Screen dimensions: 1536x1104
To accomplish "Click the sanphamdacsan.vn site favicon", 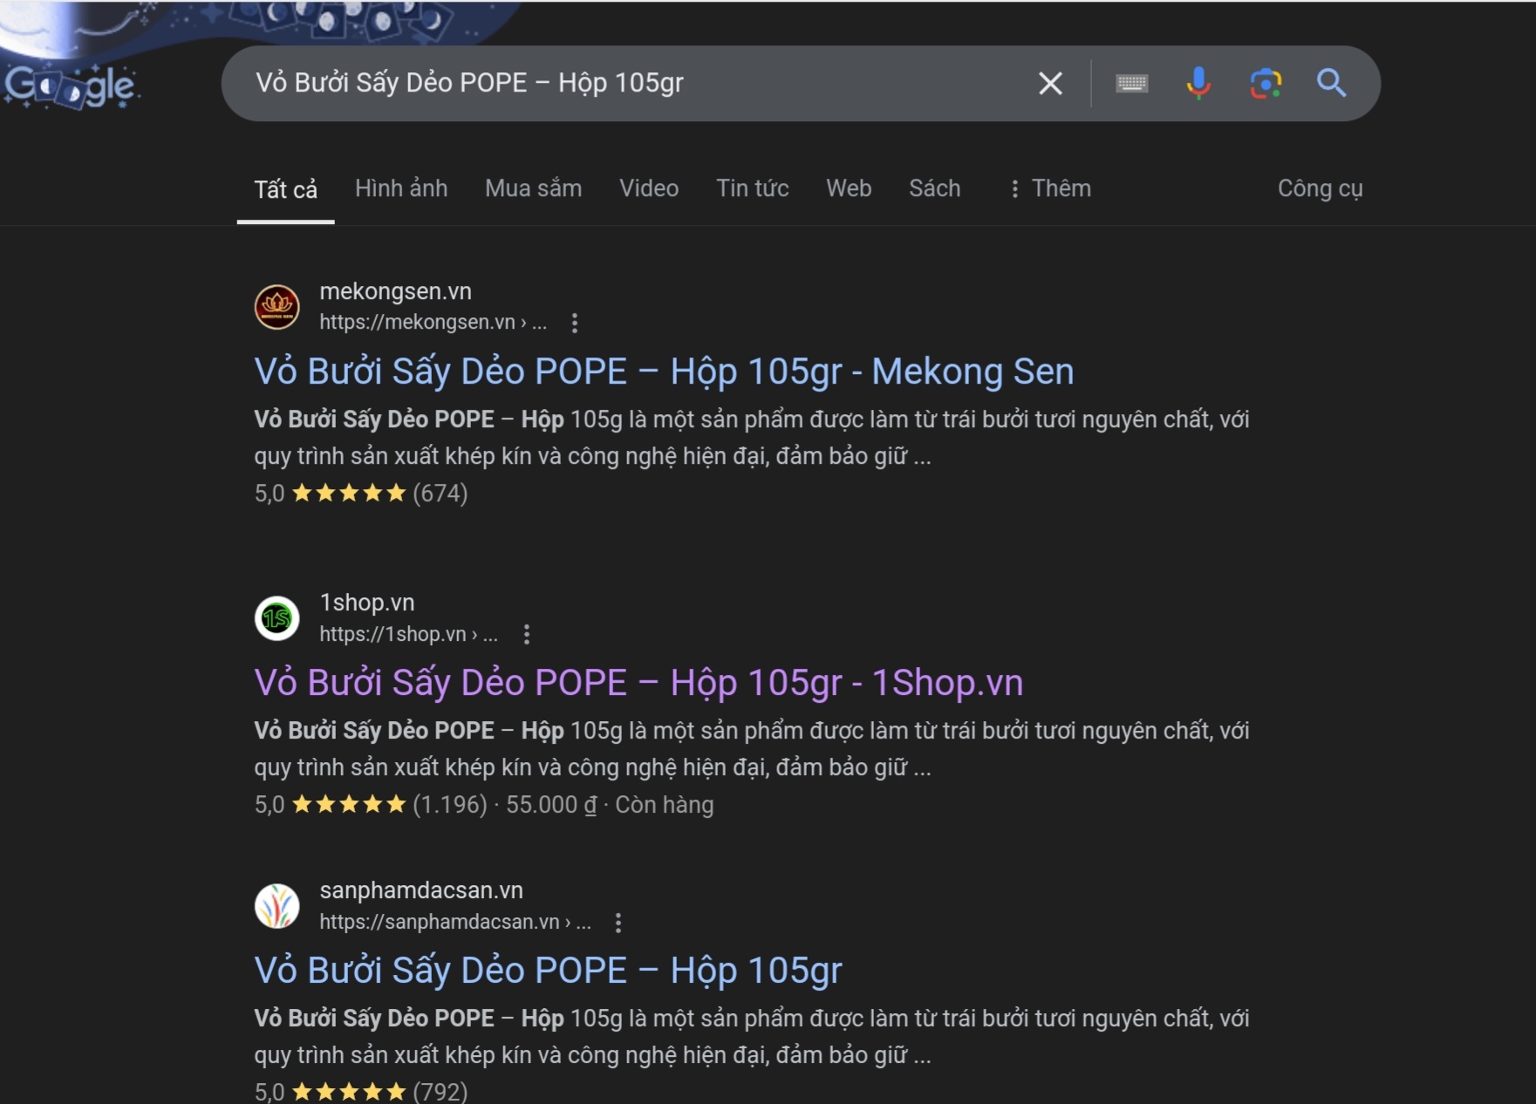I will [276, 907].
